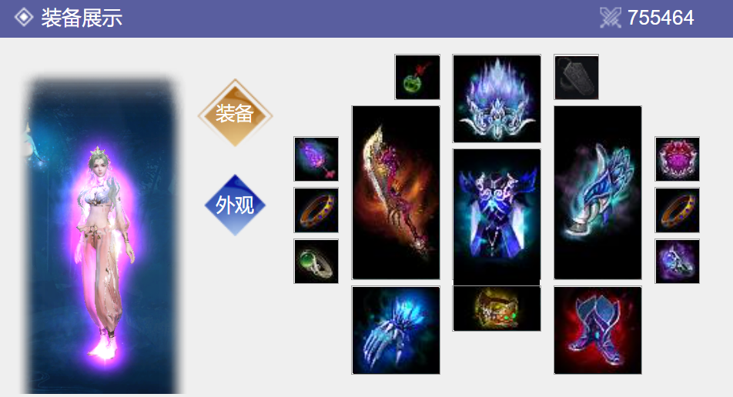733x397 pixels.
Task: Select the blue claw gloves slot
Action: tap(396, 330)
